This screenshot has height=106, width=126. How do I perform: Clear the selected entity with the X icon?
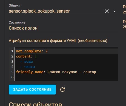point(107,11)
